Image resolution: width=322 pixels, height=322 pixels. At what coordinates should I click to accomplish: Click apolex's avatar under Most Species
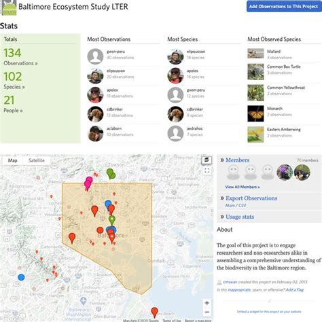(175, 76)
